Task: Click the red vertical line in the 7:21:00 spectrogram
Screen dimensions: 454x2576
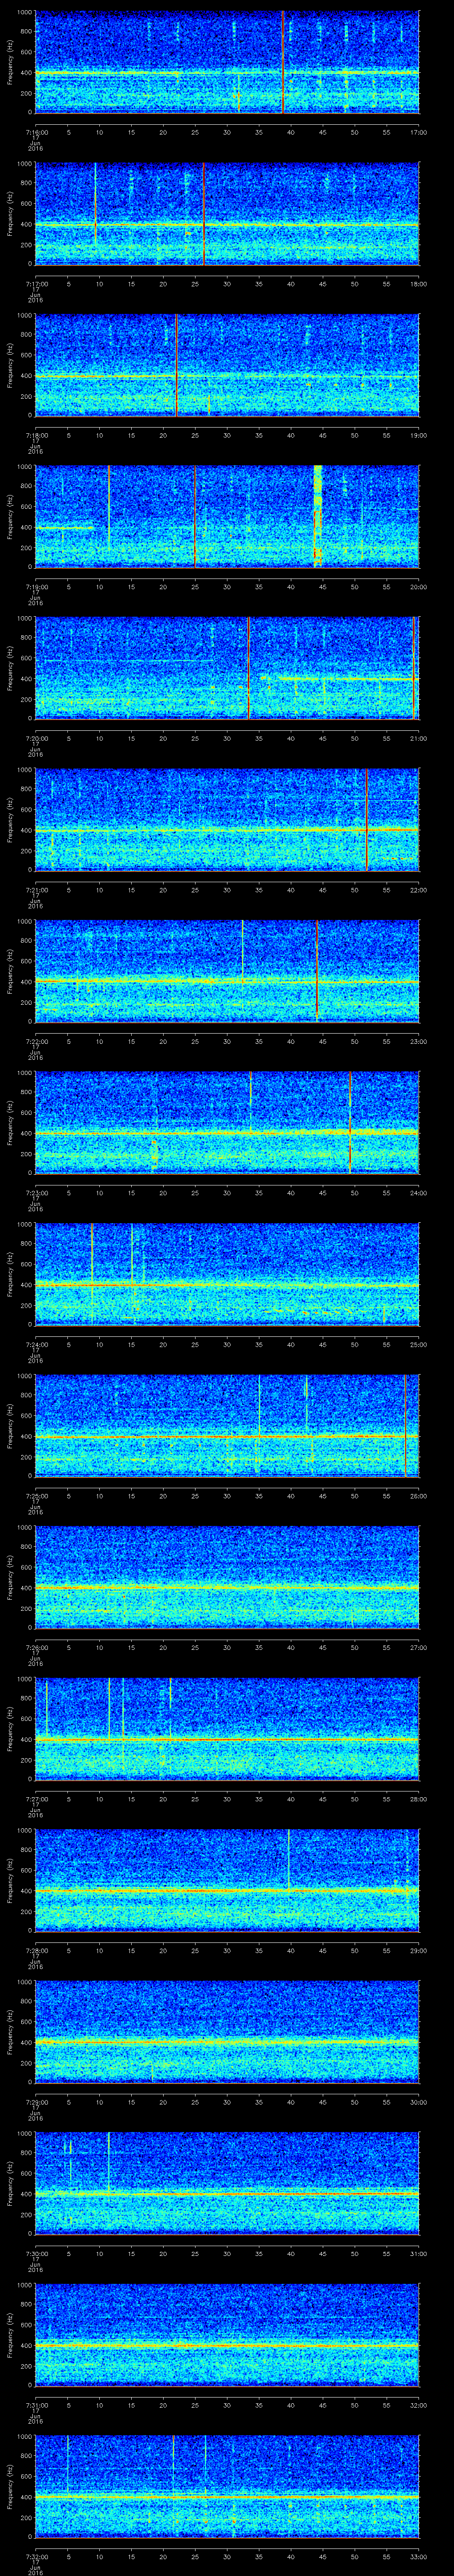Action: tap(367, 820)
